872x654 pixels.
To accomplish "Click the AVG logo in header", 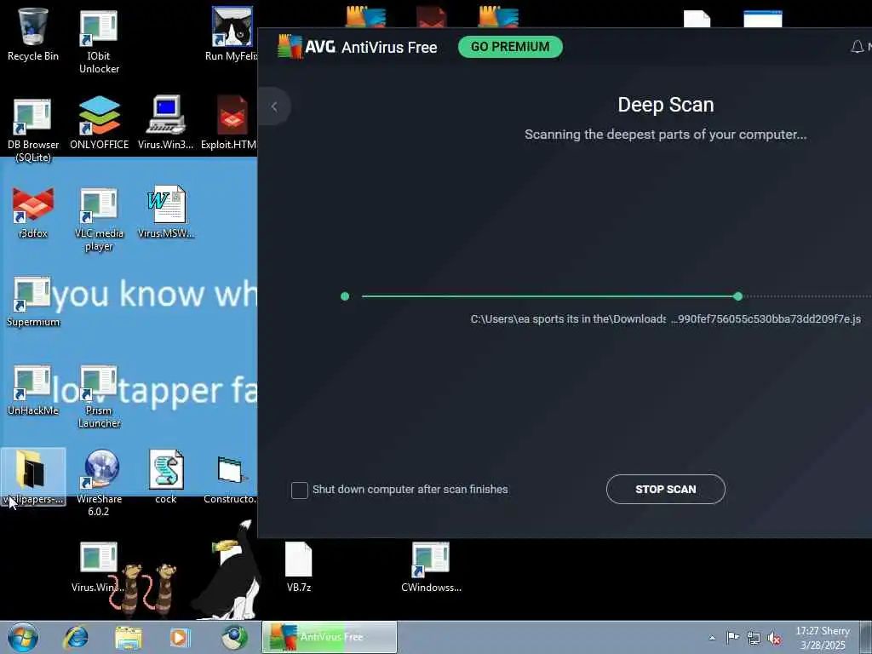I will 307,47.
